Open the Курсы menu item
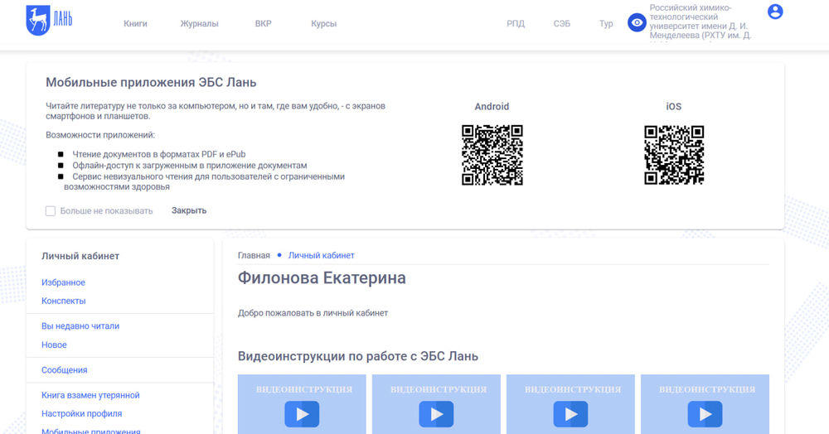Image resolution: width=829 pixels, height=434 pixels. [x=323, y=24]
